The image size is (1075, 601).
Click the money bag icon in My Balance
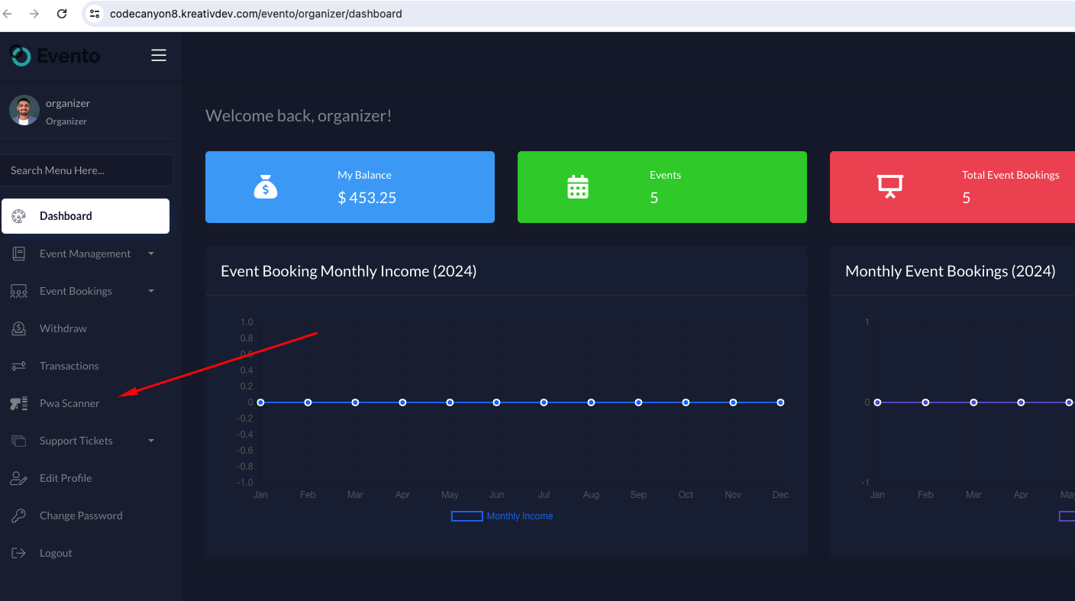coord(266,187)
